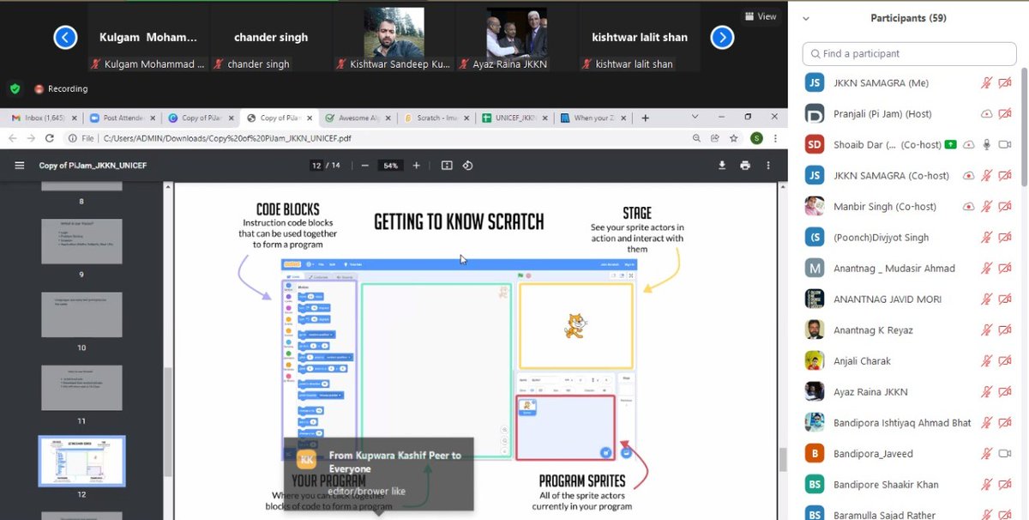This screenshot has width=1029, height=520.
Task: Open Chrome profile S avatar
Action: [756, 137]
